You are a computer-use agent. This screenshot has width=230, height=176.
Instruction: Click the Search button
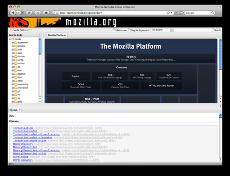(x=217, y=30)
